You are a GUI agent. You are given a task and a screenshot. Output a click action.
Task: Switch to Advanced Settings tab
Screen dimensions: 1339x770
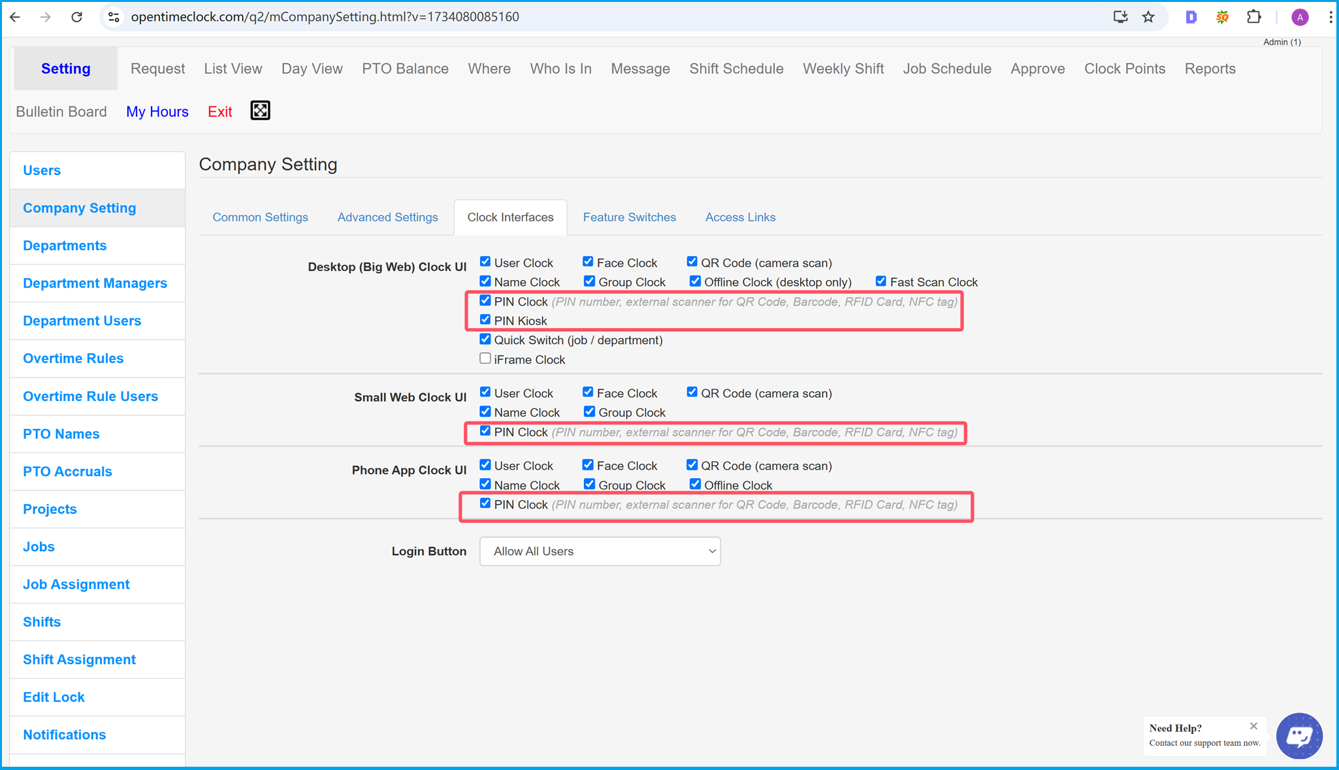(x=387, y=217)
